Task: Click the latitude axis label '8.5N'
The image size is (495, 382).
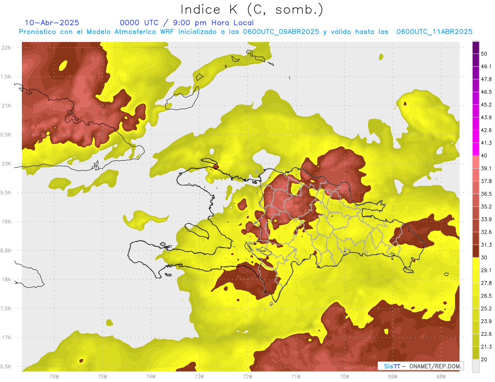Action: click(x=6, y=251)
